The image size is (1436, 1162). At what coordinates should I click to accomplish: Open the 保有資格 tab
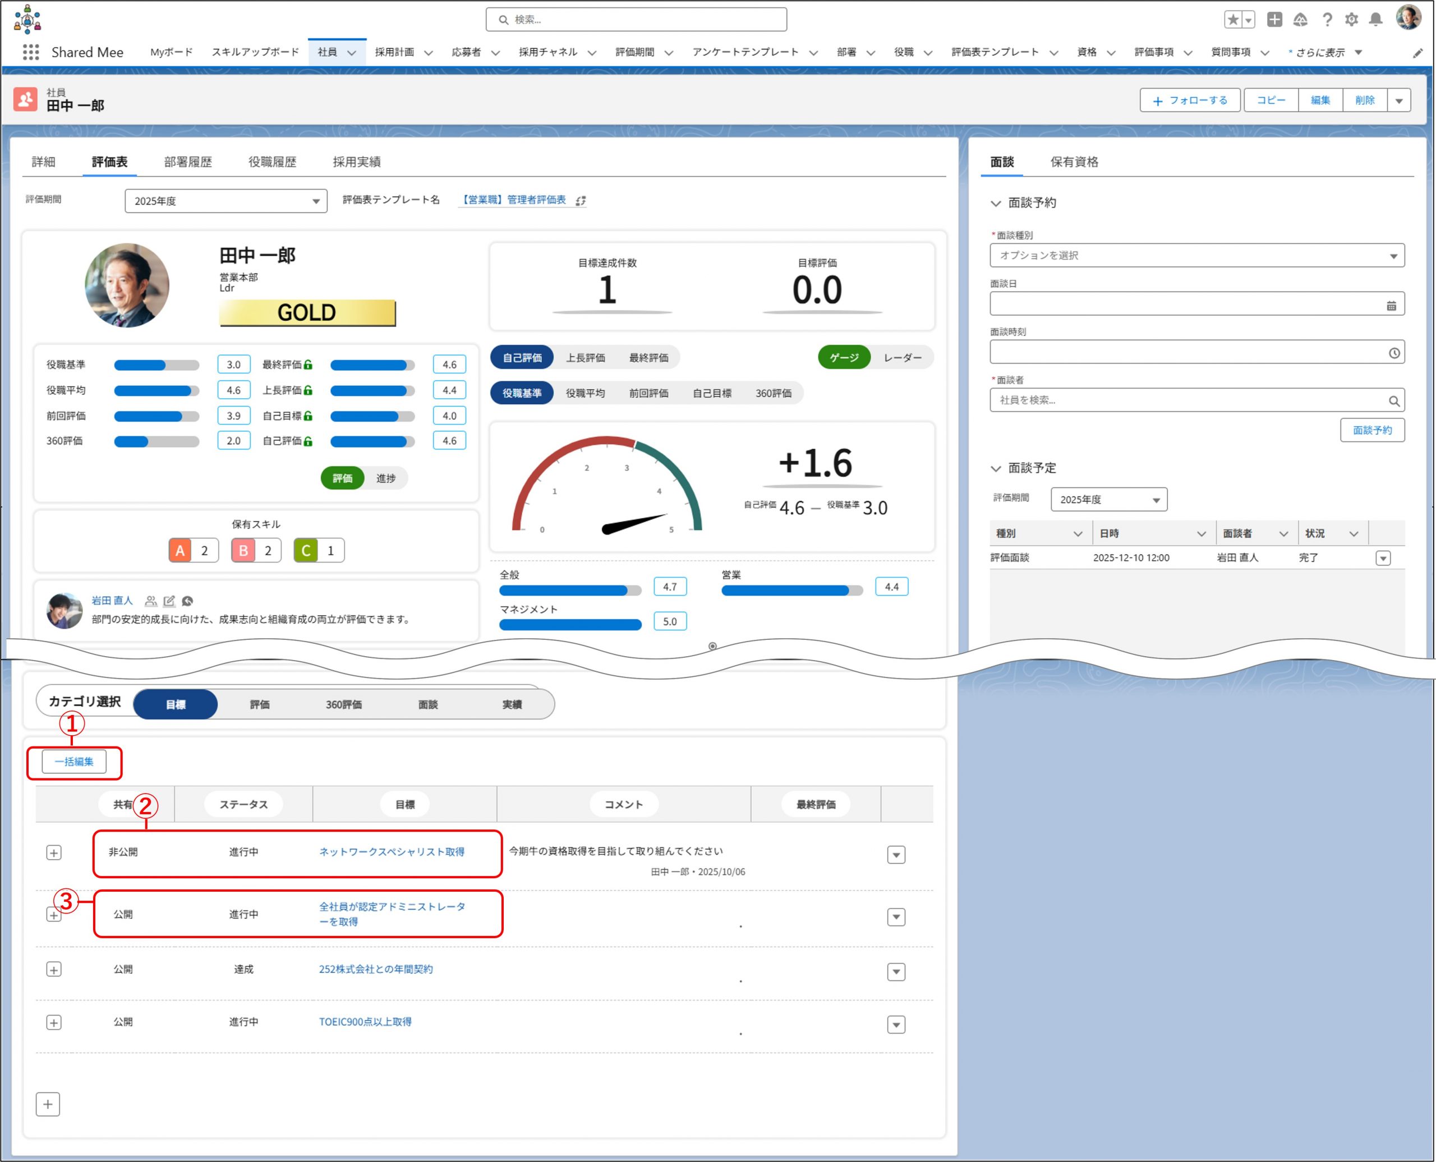coord(1074,162)
